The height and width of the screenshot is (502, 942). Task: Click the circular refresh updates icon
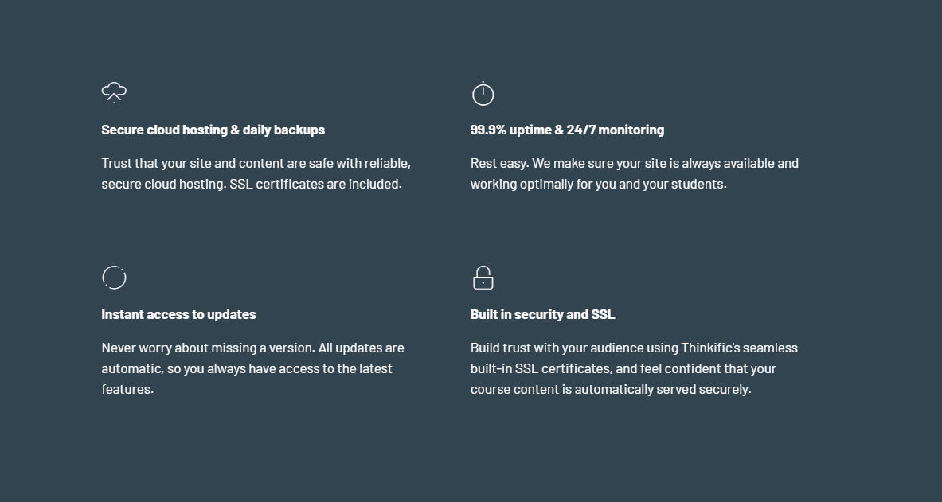tap(114, 278)
